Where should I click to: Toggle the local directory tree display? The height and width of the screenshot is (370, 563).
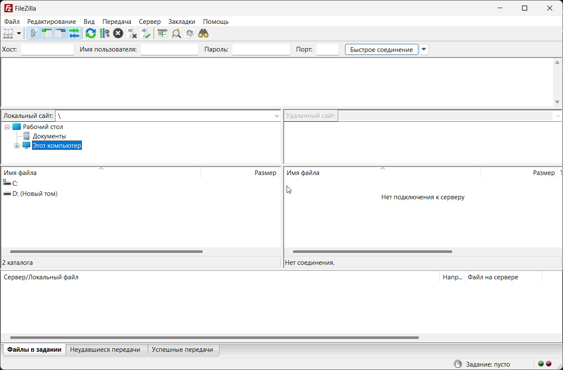47,33
